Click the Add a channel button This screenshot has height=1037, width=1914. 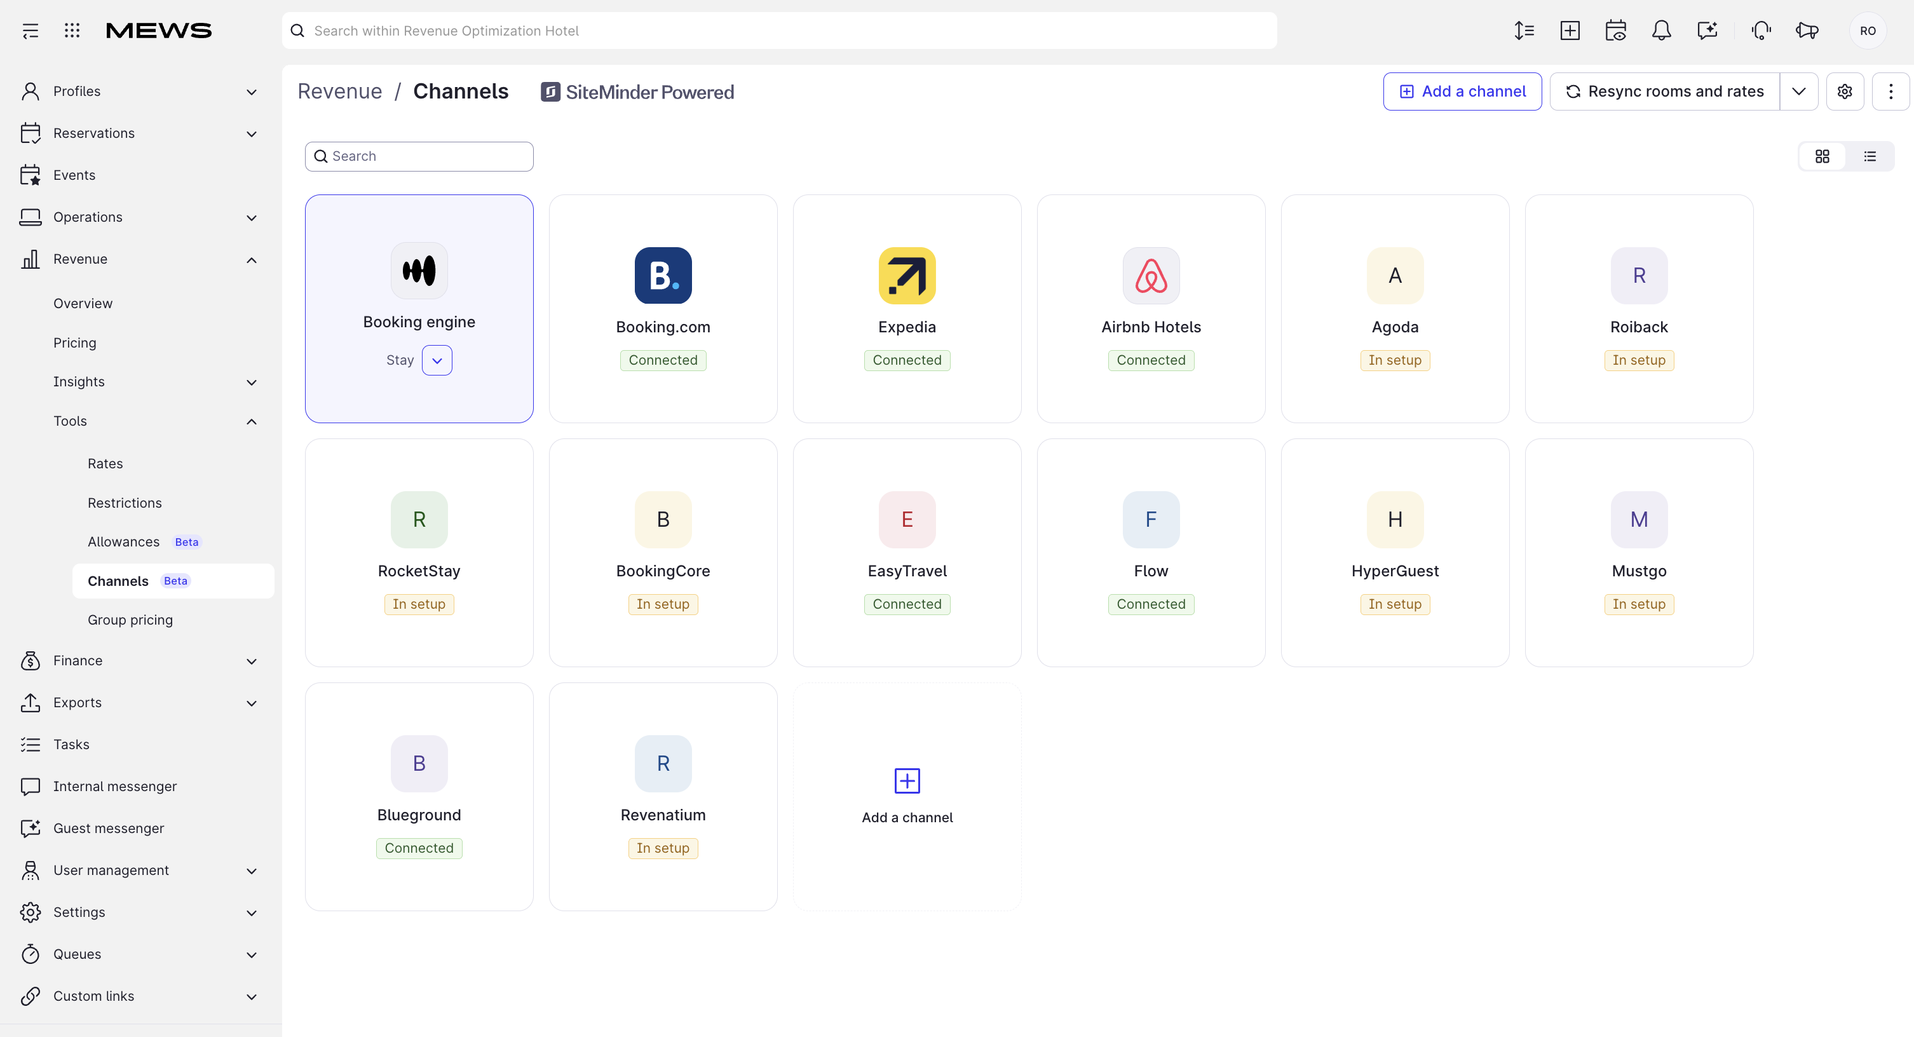pos(1462,91)
